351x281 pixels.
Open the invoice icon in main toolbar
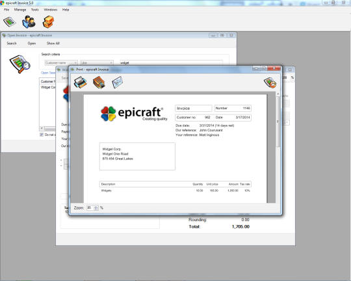9,21
